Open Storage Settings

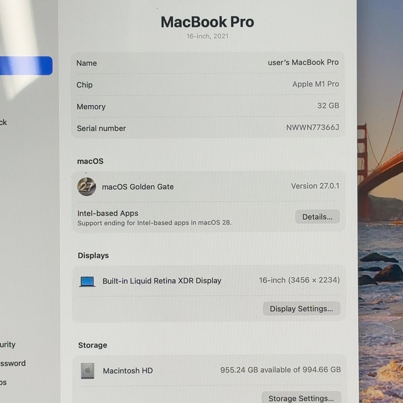pos(301,398)
